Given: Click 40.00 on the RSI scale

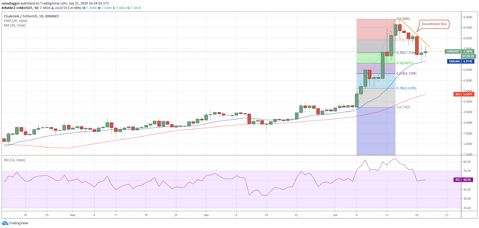Looking at the screenshot, I should click(x=467, y=198).
